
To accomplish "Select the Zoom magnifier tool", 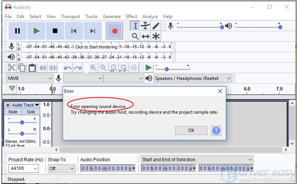I will 135,36.
